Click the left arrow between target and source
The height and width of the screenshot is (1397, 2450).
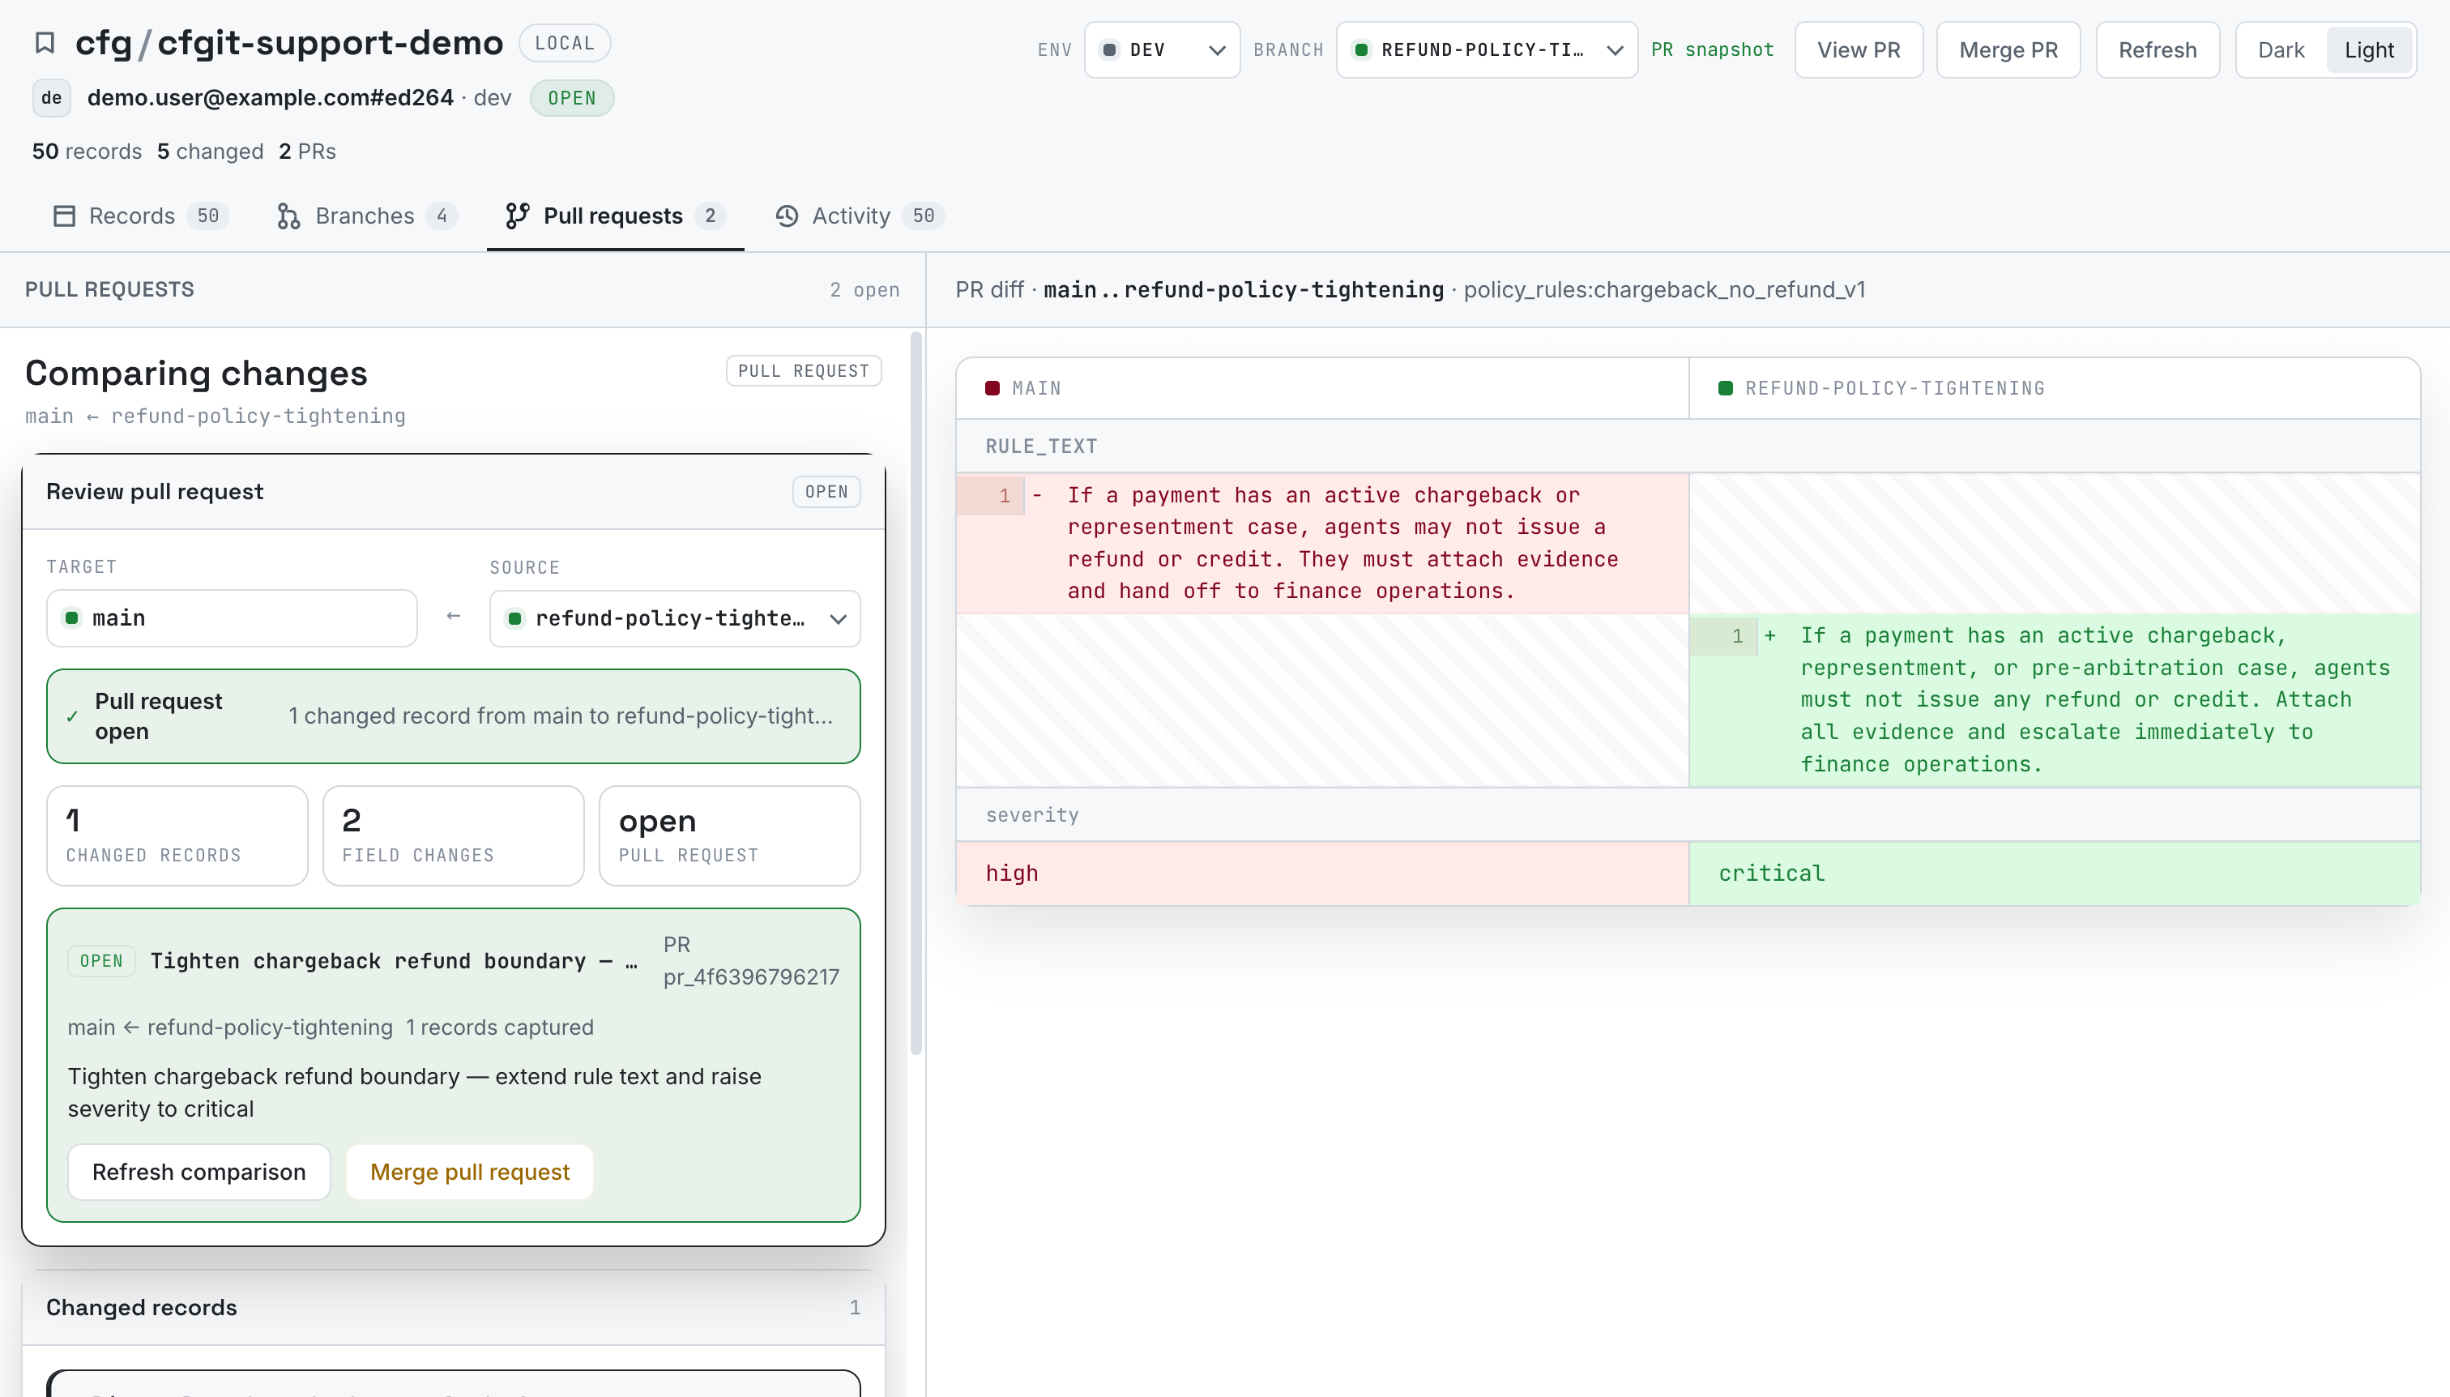click(454, 616)
